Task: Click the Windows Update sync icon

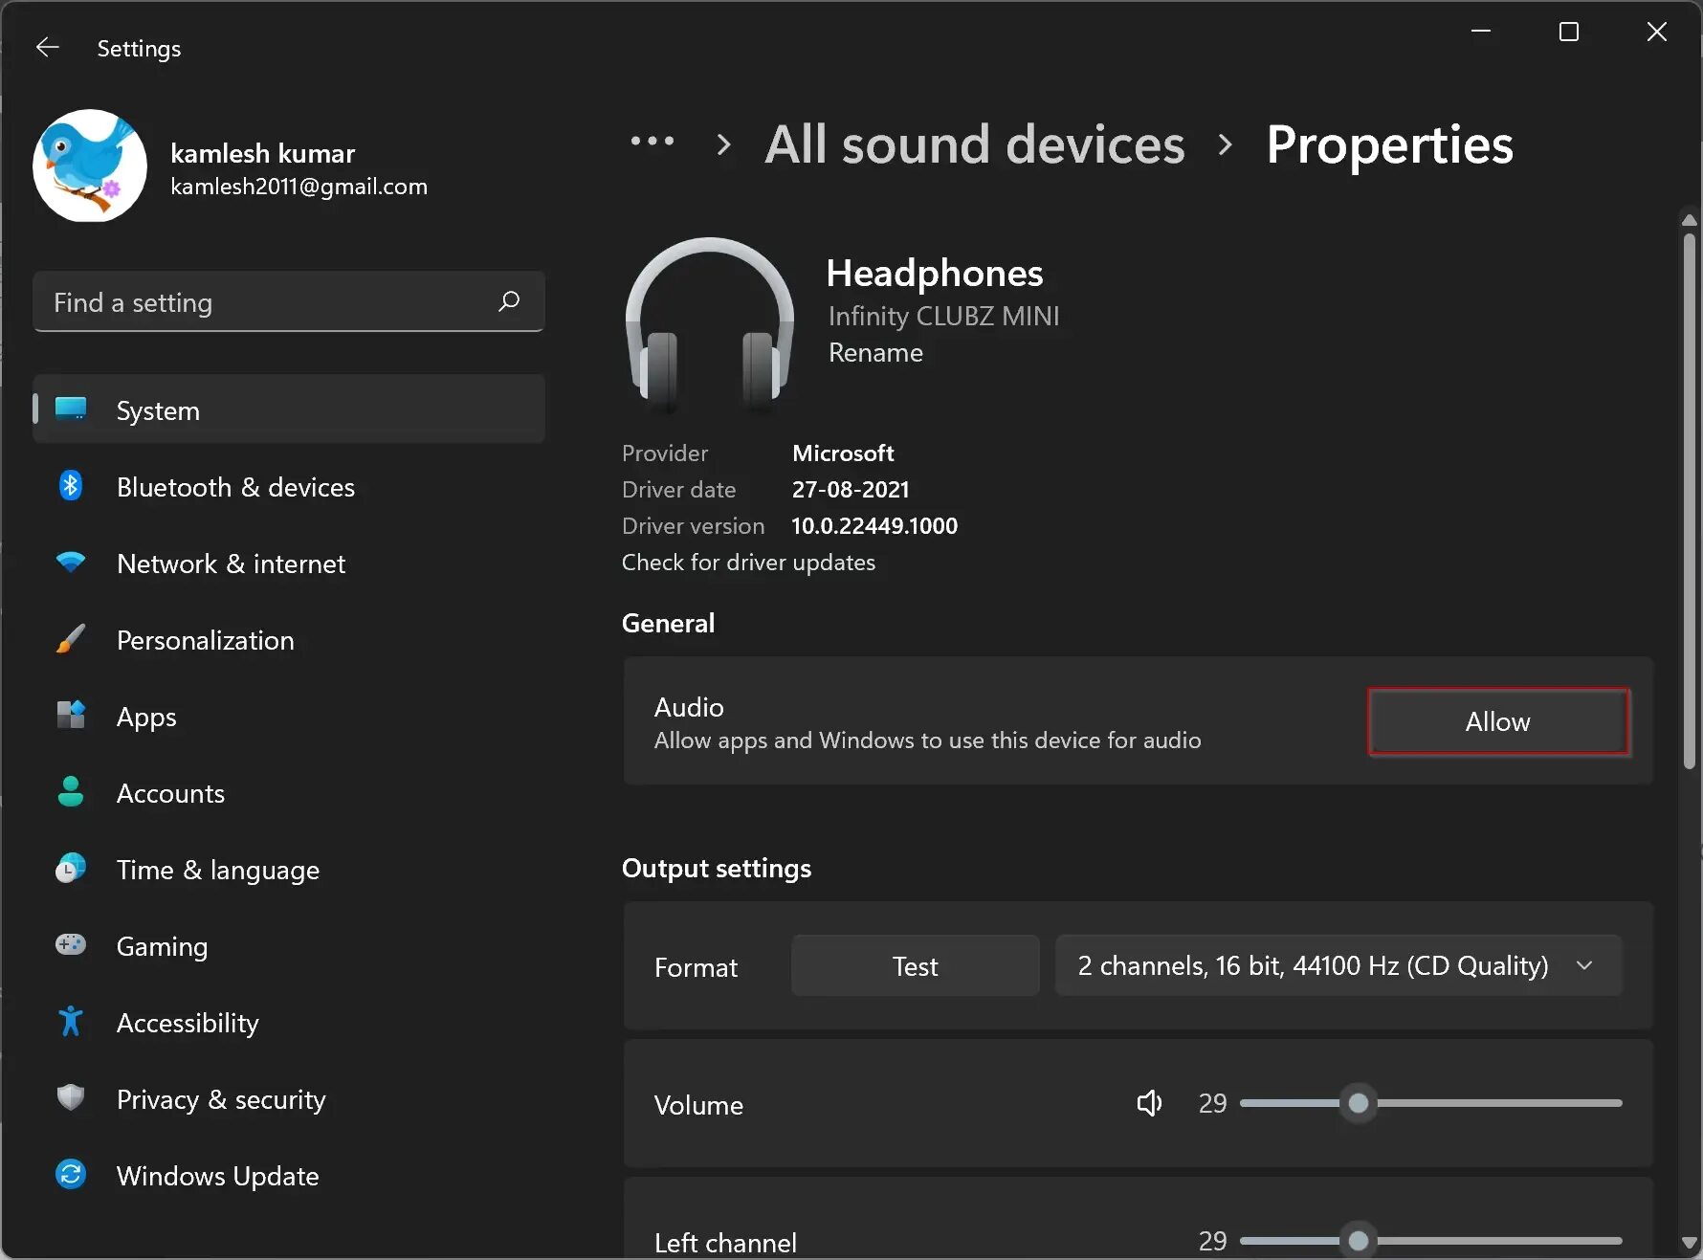Action: [x=71, y=1175]
